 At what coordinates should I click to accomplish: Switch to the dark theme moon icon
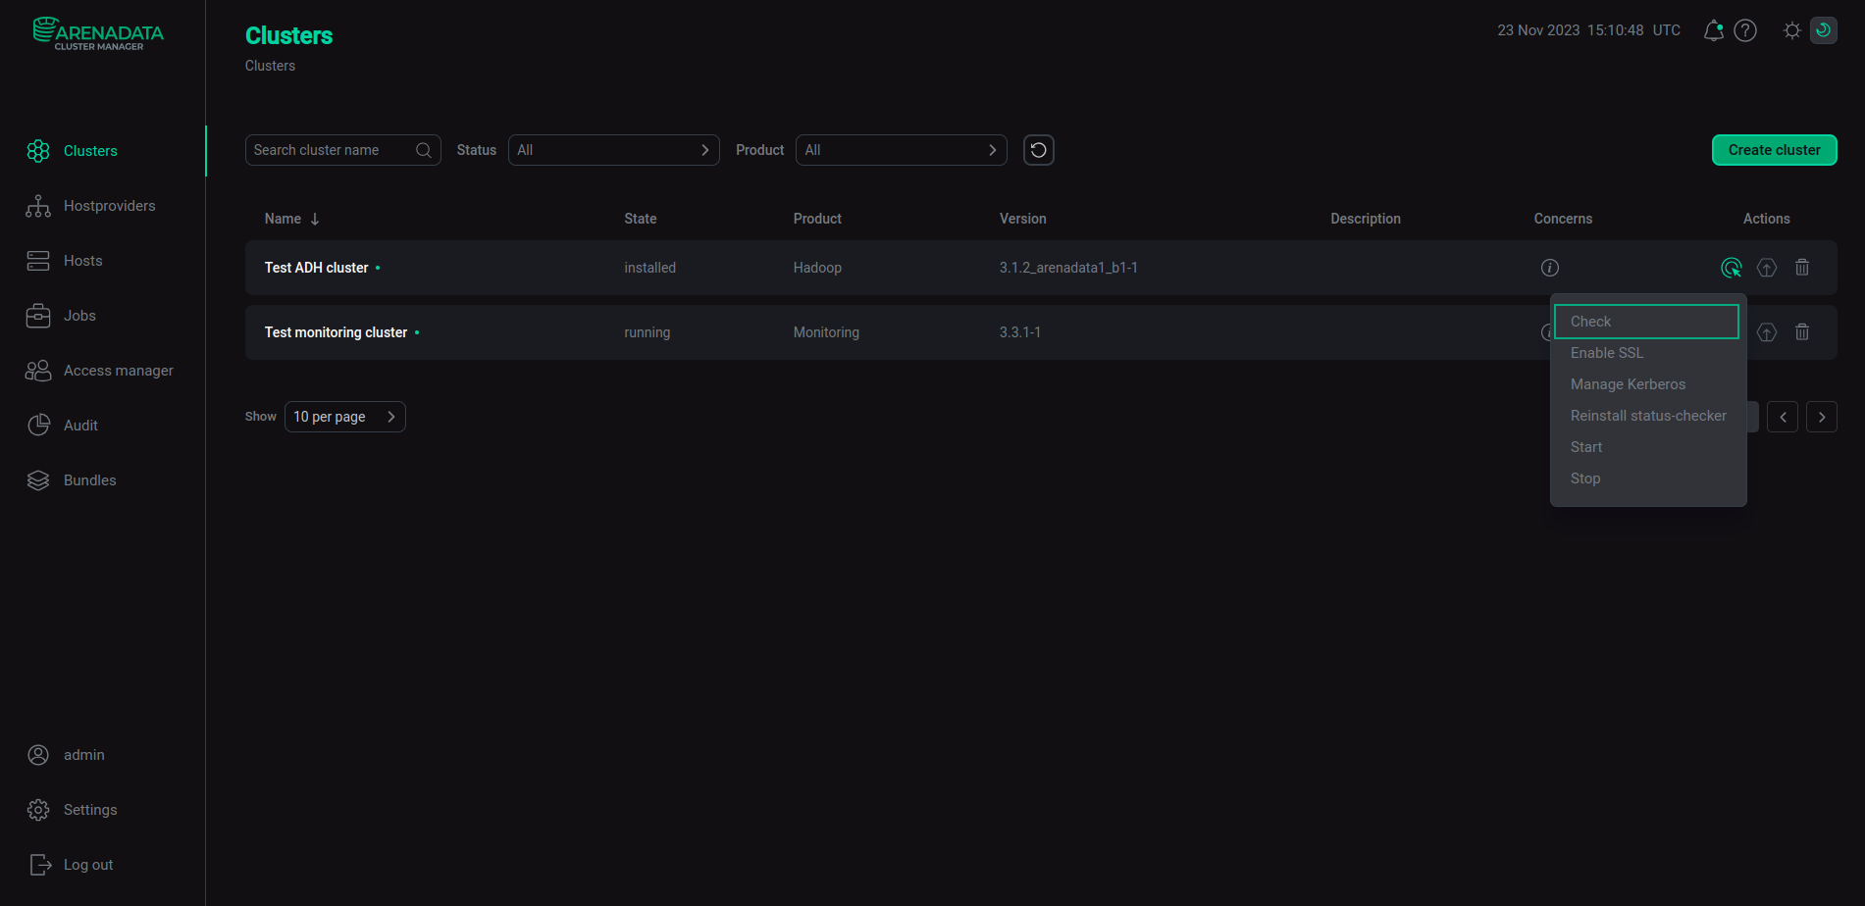pyautogui.click(x=1824, y=30)
